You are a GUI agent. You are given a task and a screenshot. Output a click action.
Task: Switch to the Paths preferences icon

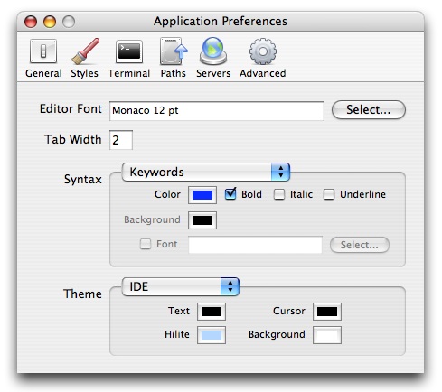click(x=174, y=51)
